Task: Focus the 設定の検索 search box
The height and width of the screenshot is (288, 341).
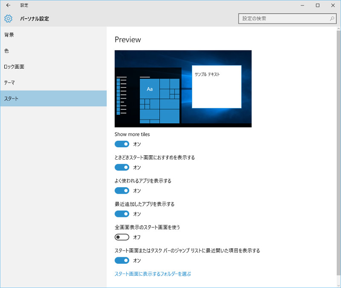Action: coord(287,19)
